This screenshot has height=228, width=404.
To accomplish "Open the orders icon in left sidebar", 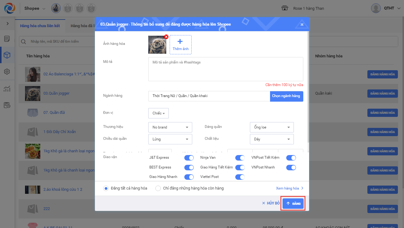I will point(7,39).
